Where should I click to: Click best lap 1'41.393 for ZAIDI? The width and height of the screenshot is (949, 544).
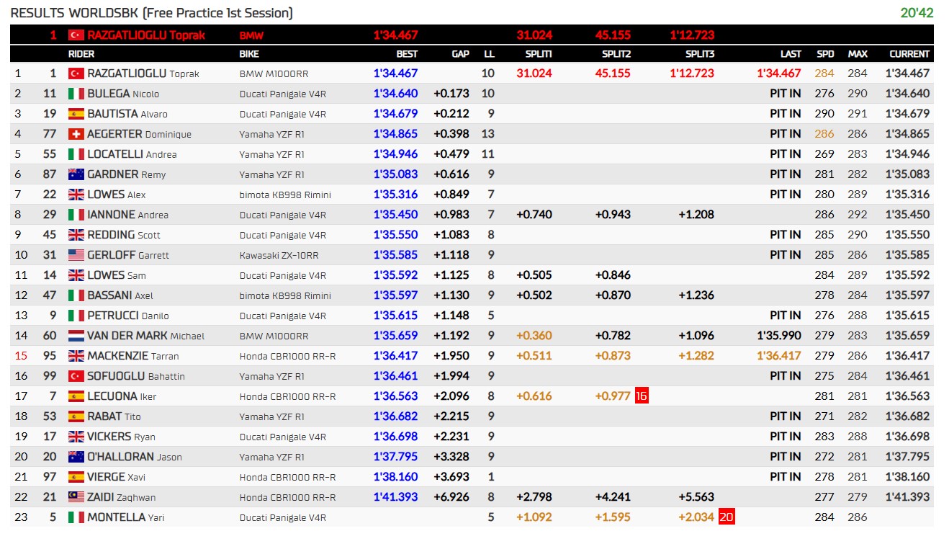[395, 496]
